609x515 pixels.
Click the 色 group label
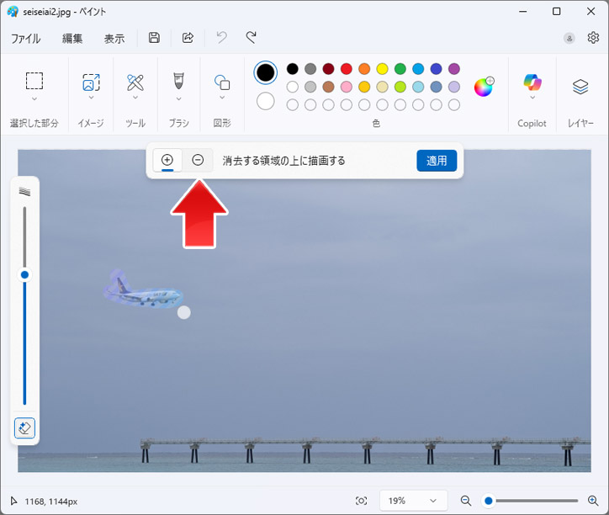tap(376, 124)
